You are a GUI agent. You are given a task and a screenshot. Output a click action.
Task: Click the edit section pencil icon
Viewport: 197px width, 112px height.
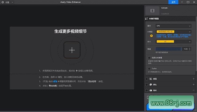pos(151,79)
